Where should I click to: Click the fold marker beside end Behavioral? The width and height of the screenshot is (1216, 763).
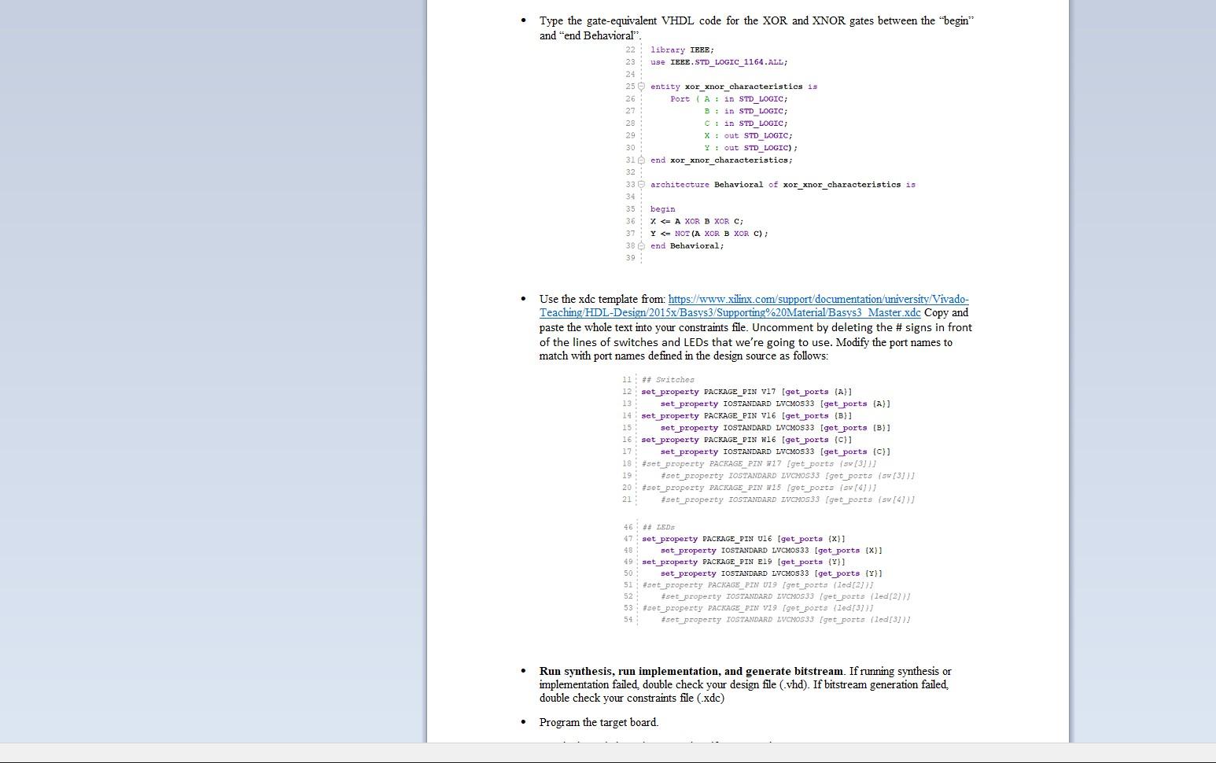pyautogui.click(x=641, y=245)
